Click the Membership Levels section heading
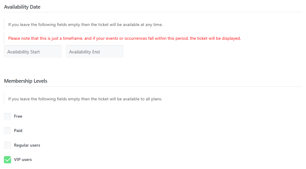306x169 pixels. point(26,81)
